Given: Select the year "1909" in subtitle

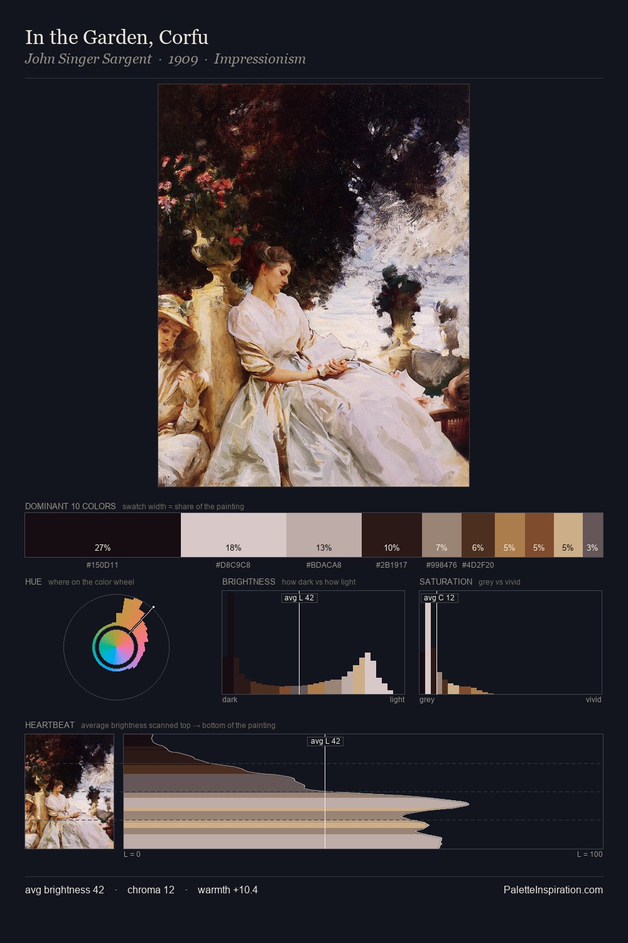Looking at the screenshot, I should 183,59.
